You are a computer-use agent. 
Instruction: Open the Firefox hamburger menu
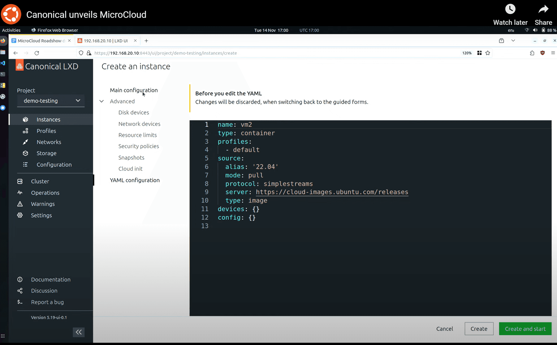[x=554, y=53]
